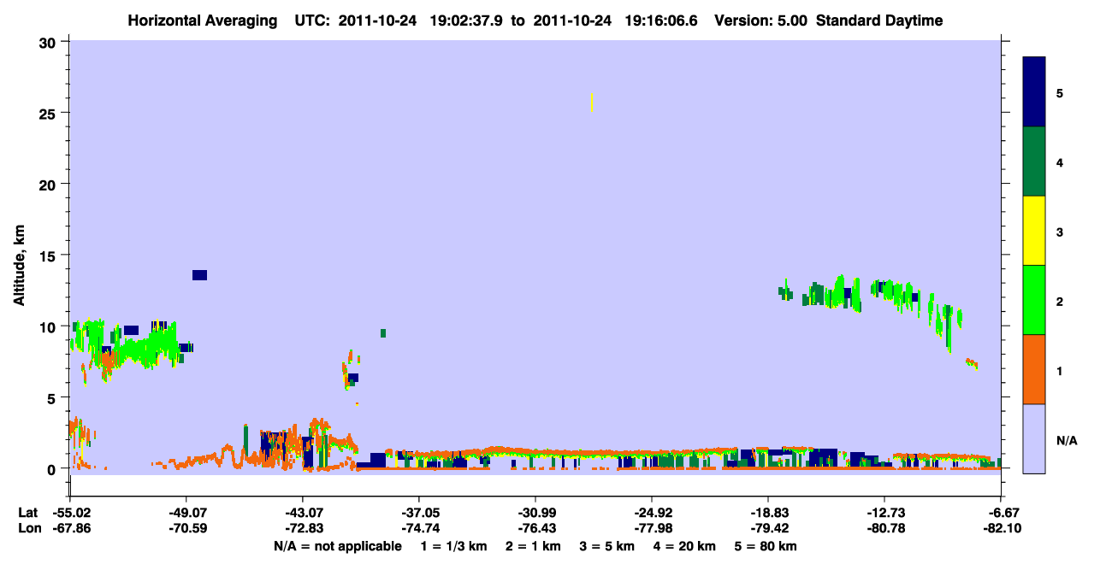Click the 'Lat' row label
This screenshot has height=570, width=1112.
(28, 513)
